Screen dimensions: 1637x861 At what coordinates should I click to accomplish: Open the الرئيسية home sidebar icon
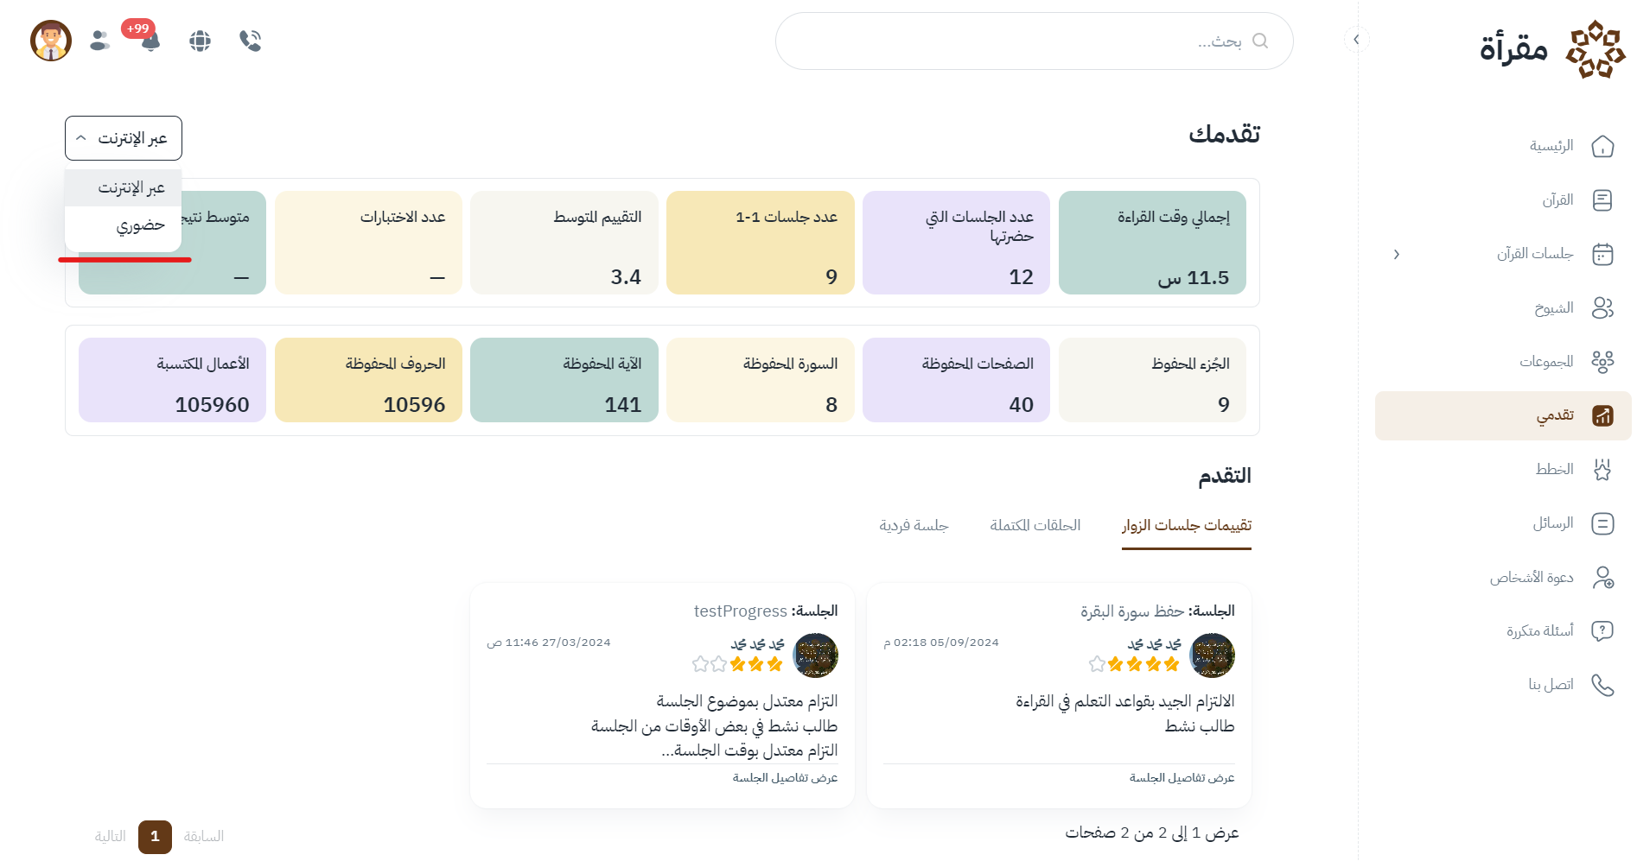point(1602,146)
